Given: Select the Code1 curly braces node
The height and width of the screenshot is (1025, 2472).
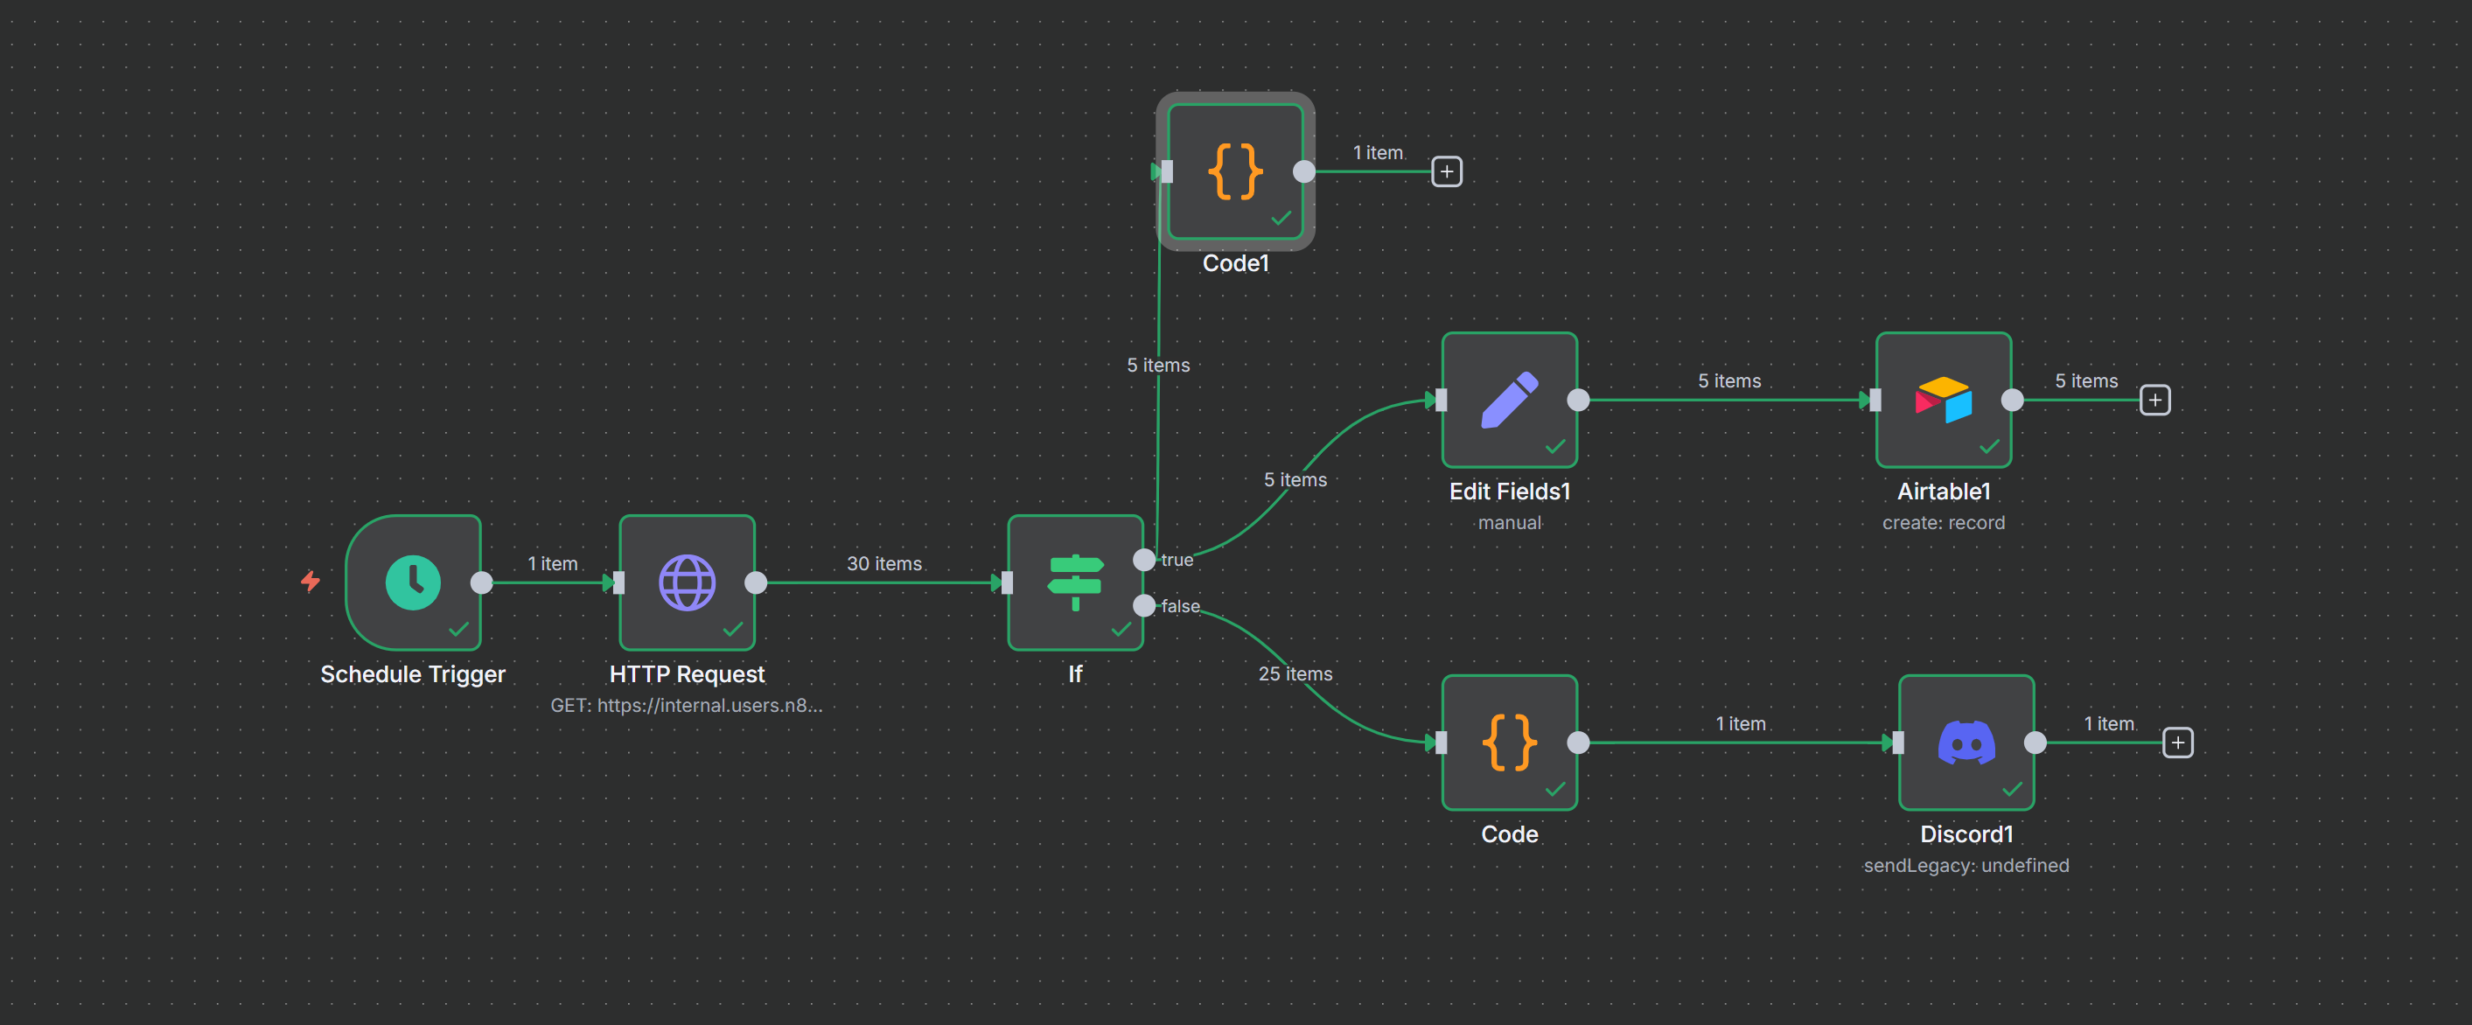Looking at the screenshot, I should [1235, 171].
